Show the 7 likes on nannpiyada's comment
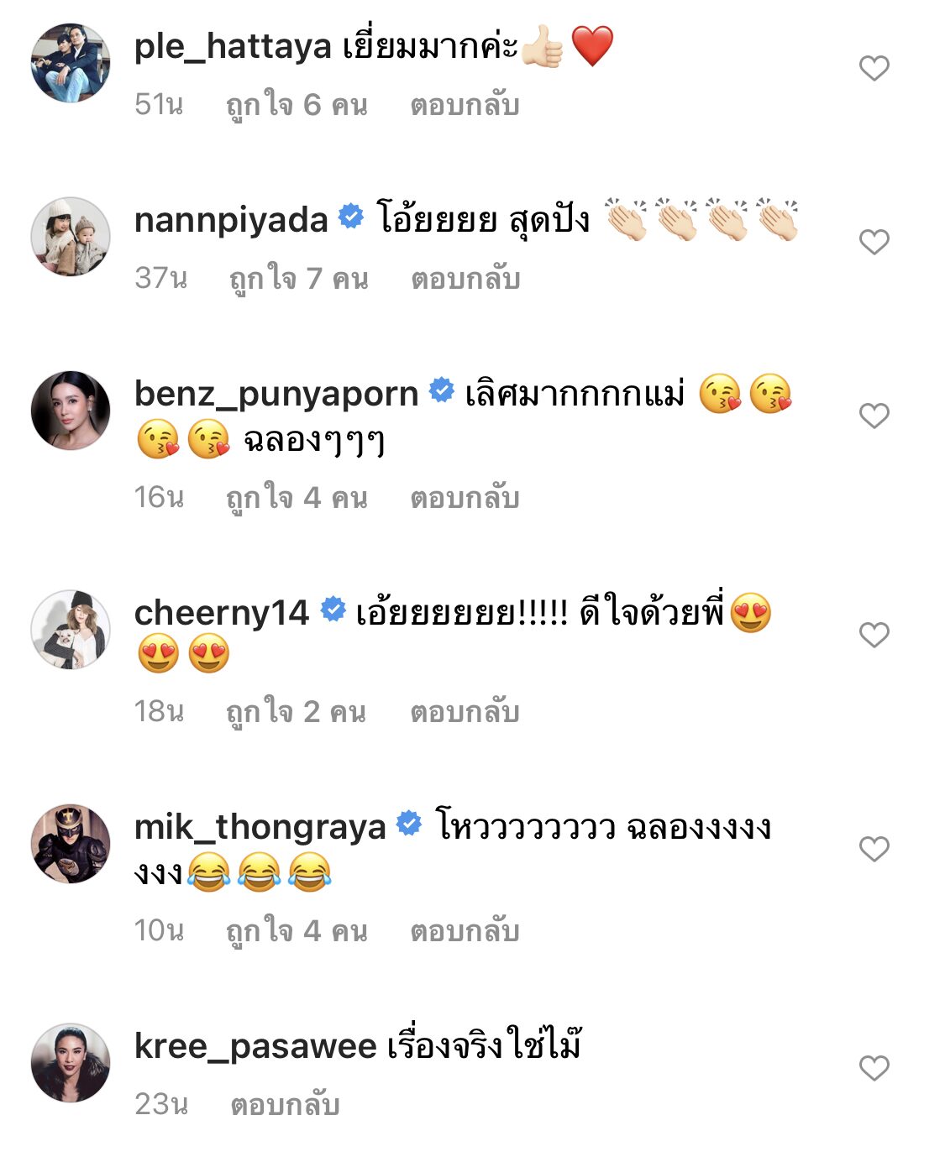Screen dimensions: 945x1157 tap(298, 279)
